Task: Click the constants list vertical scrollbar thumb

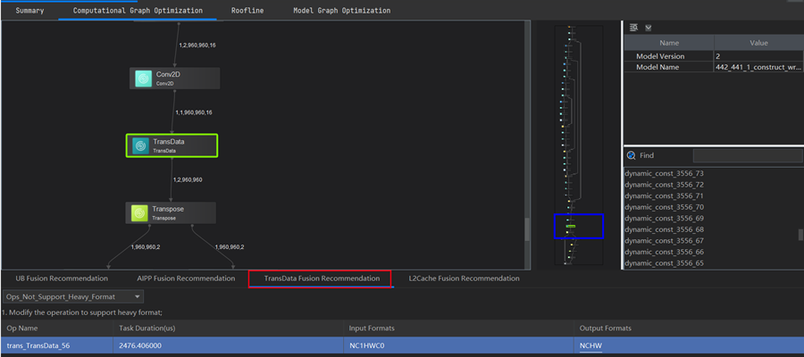Action: click(800, 235)
